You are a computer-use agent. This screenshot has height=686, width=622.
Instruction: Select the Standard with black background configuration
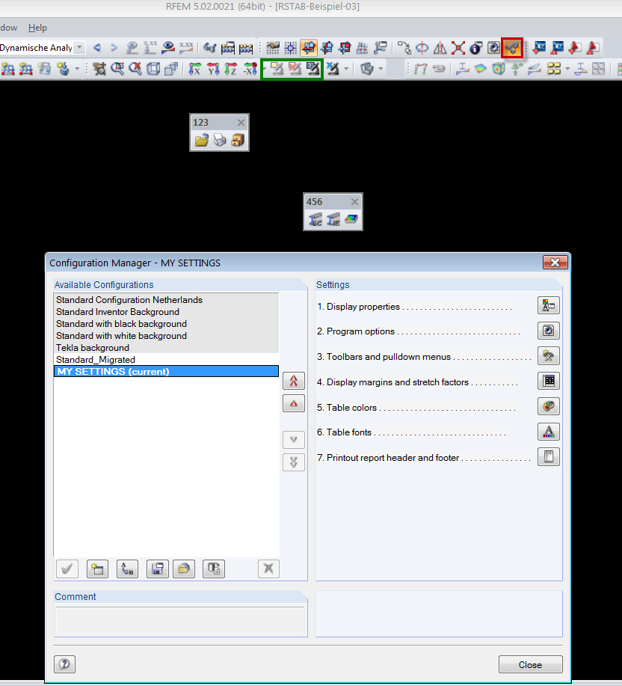(120, 323)
